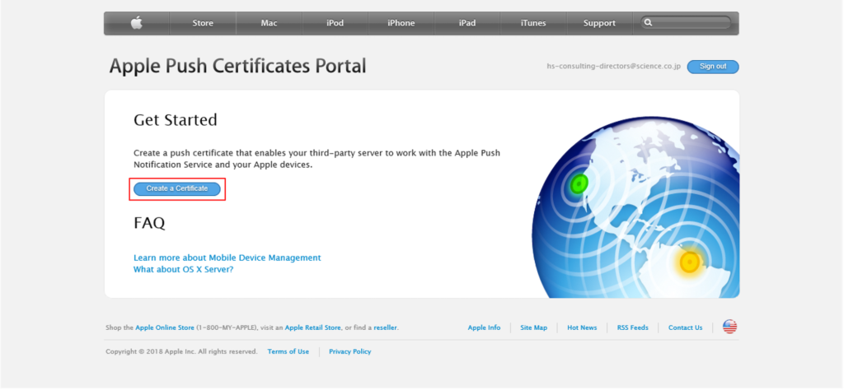
Task: Navigate to iTunes in top bar
Action: pos(533,23)
